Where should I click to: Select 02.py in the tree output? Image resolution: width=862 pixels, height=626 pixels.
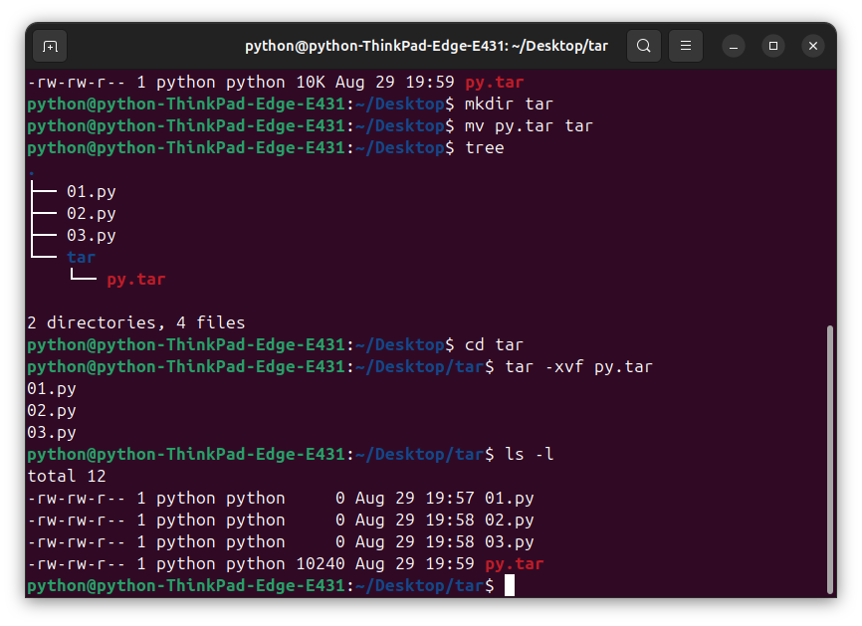pyautogui.click(x=92, y=214)
